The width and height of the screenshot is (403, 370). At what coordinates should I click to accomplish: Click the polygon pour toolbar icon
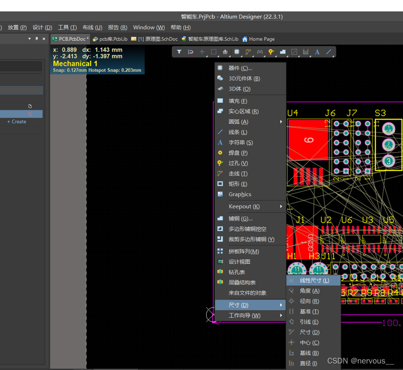click(283, 52)
